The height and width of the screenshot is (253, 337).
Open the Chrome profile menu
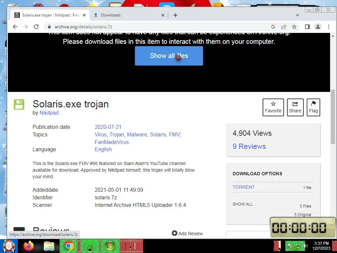(x=318, y=27)
